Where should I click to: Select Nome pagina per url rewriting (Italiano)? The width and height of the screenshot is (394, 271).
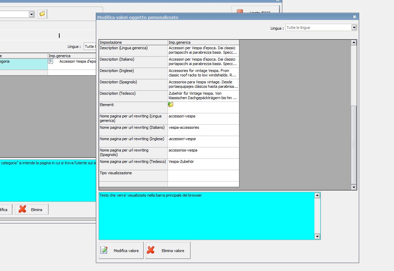133,130
